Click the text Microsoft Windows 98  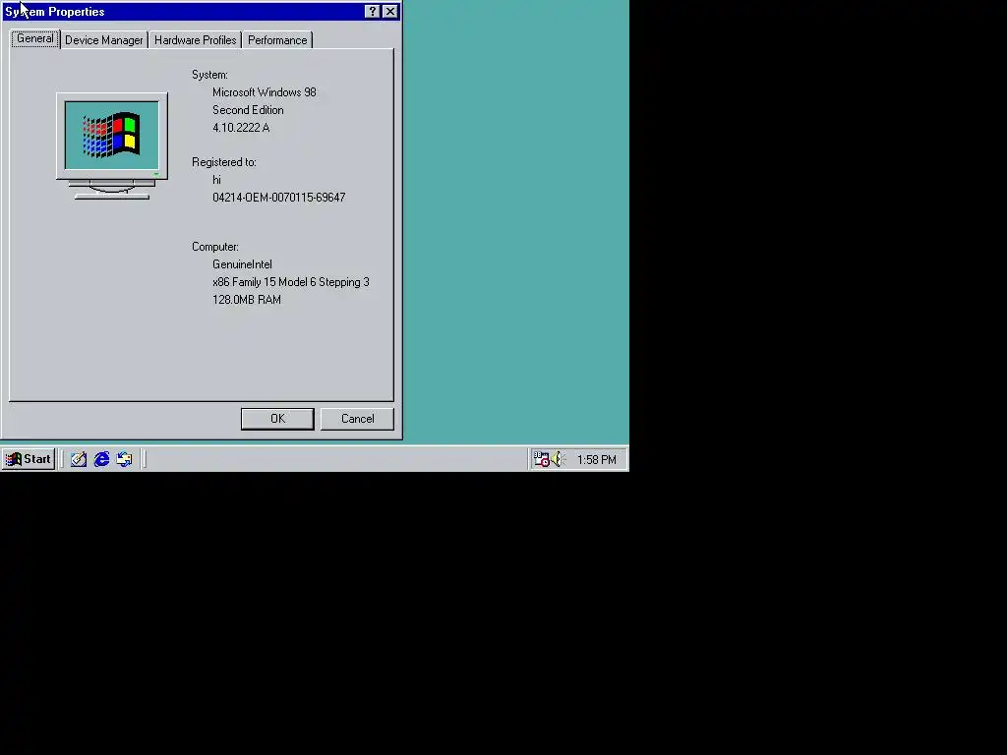(x=265, y=92)
